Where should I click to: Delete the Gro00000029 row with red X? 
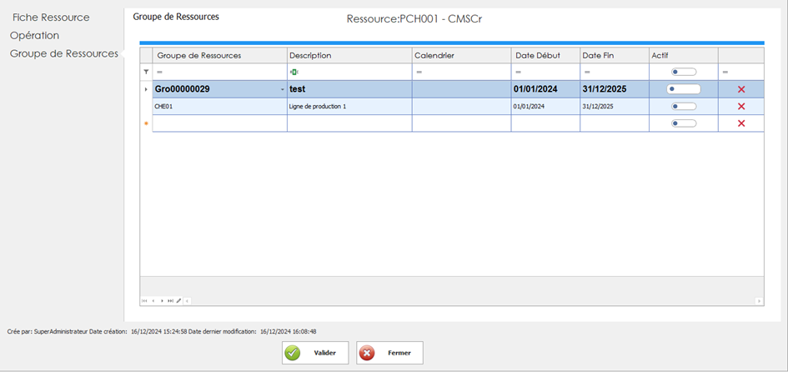(x=740, y=89)
